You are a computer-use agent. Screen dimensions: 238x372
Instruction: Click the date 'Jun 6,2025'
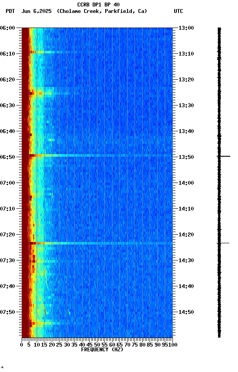click(36, 11)
